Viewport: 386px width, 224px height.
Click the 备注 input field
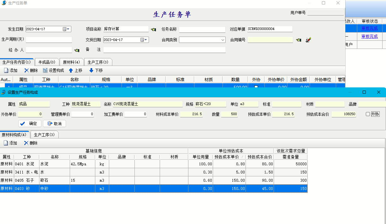(x=164, y=50)
